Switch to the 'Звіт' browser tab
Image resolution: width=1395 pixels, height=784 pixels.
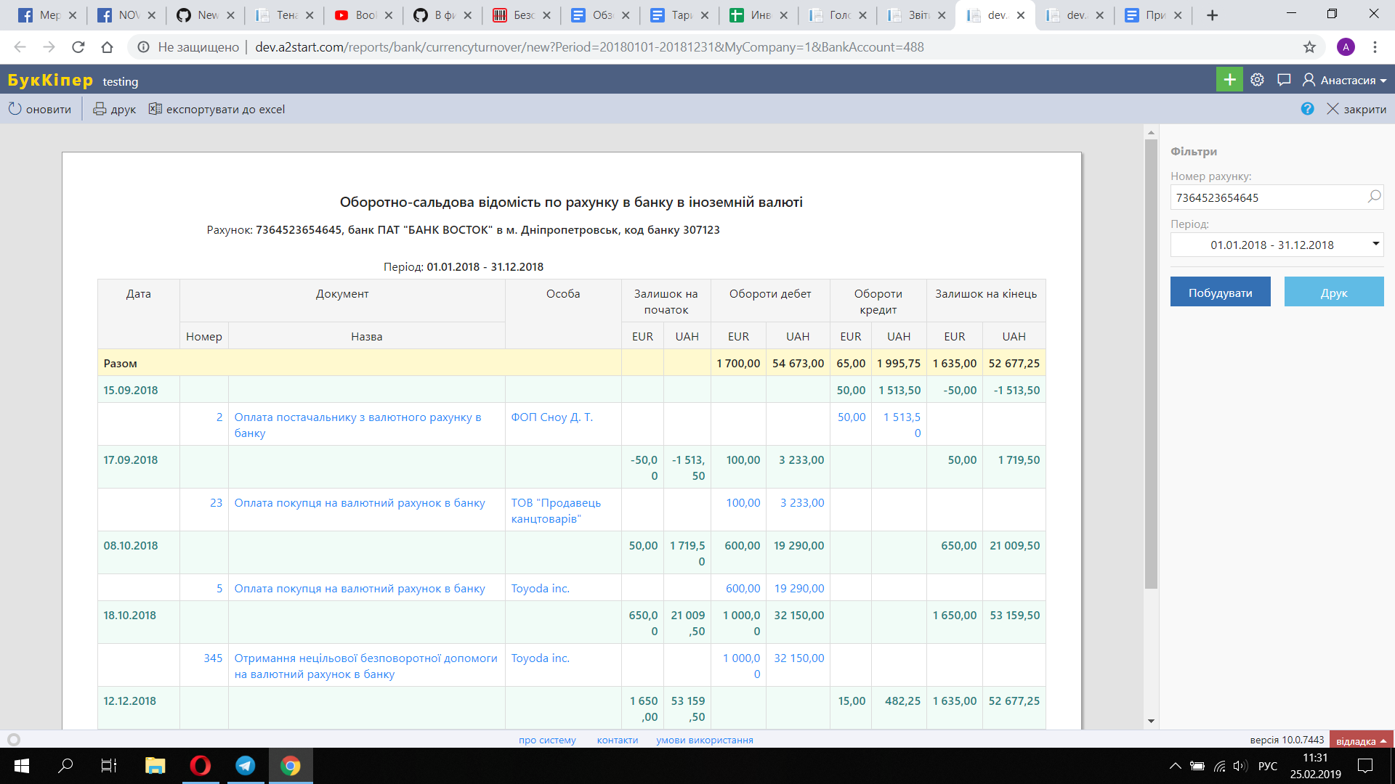coord(915,15)
